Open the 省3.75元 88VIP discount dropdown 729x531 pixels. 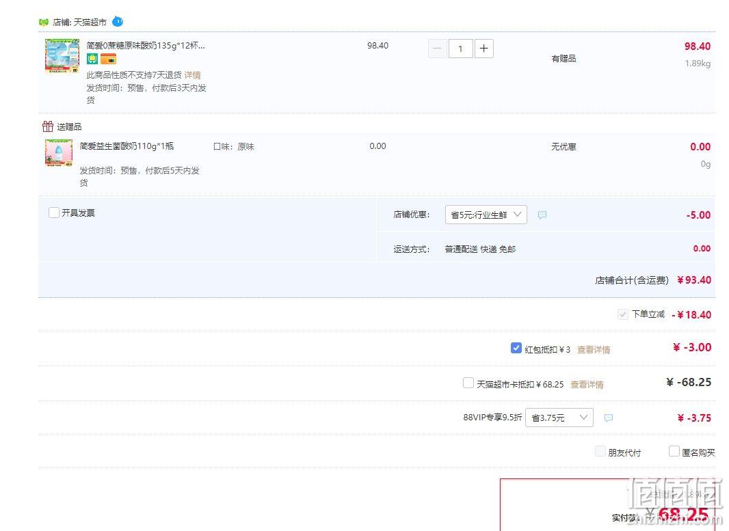(559, 418)
